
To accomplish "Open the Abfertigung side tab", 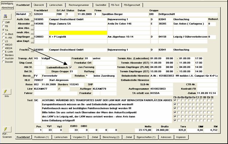I will (7, 4).
